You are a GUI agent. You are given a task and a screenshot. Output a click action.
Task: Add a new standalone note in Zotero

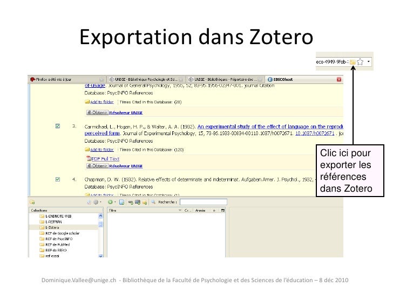coord(145,202)
